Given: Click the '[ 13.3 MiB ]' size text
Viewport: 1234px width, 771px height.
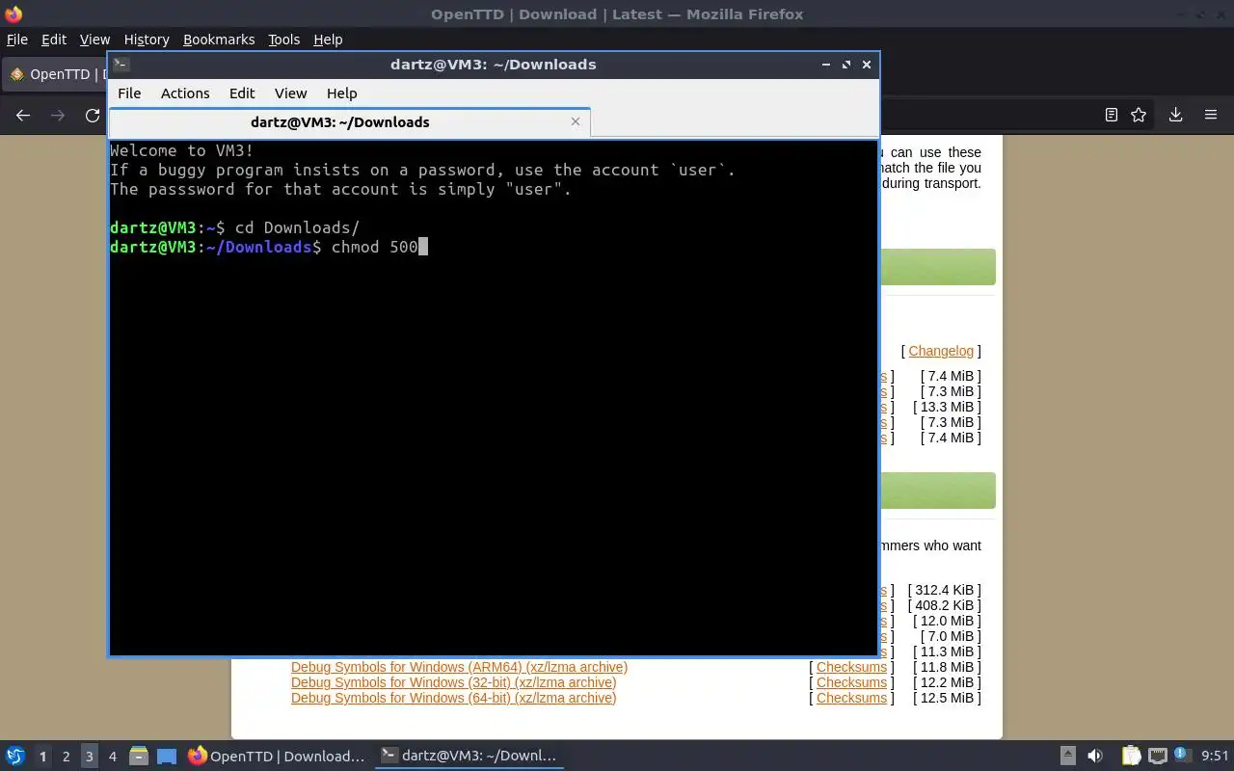Looking at the screenshot, I should (x=947, y=407).
